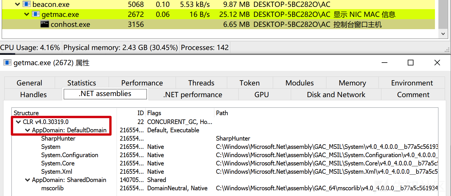Collapse the beacon.exe process tree
This screenshot has width=451, height=196.
click(17, 4)
